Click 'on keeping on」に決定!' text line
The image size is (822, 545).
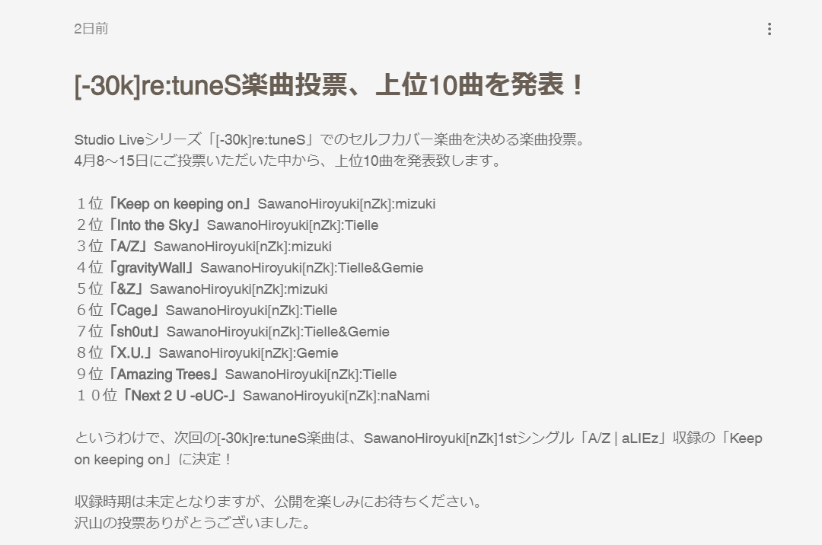point(152,460)
